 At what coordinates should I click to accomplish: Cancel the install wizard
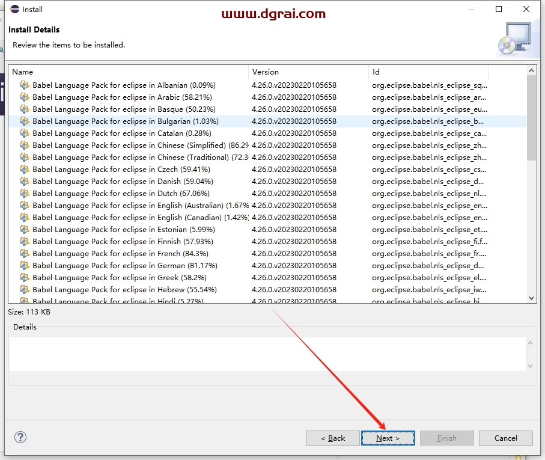point(506,438)
